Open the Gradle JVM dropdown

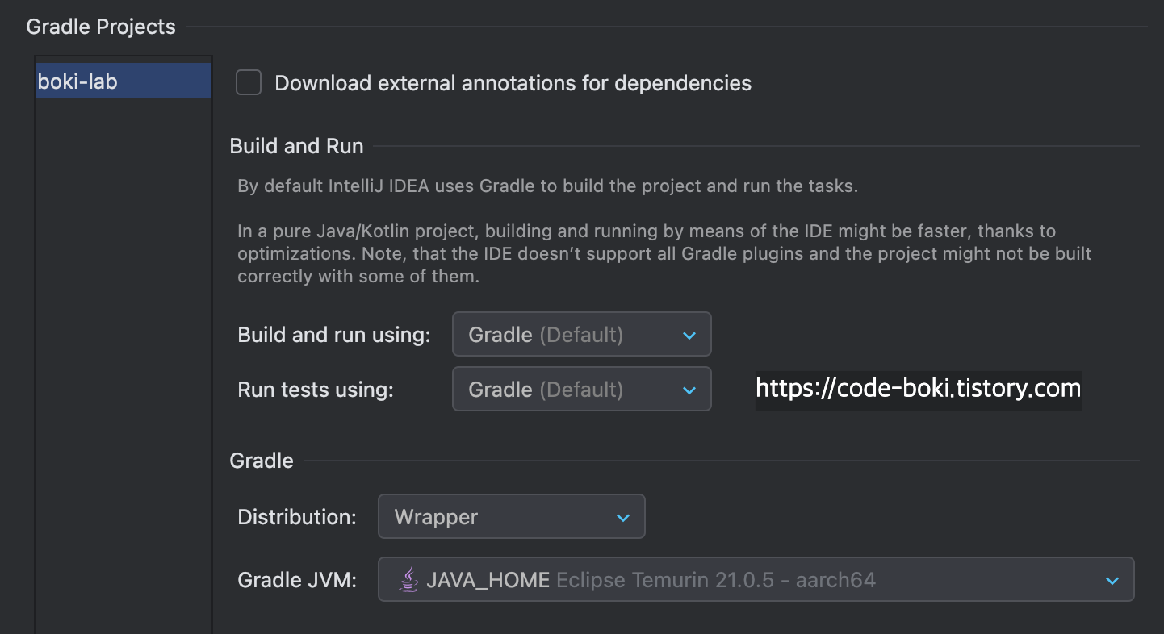[756, 579]
